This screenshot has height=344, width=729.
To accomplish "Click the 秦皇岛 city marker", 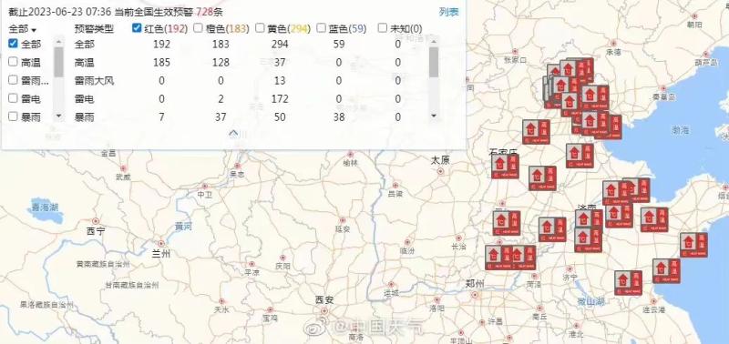I will tap(663, 88).
